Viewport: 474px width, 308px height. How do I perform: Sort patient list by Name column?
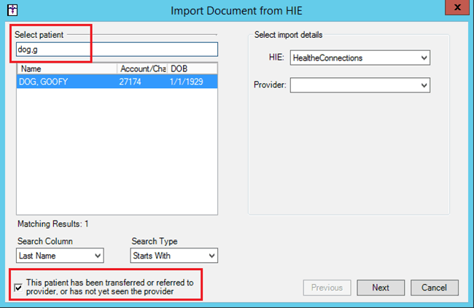66,68
